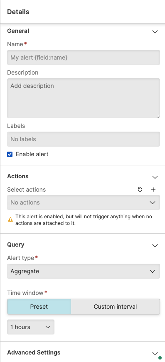Click the Labels input field
Image resolution: width=165 pixels, height=362 pixels.
(x=84, y=139)
